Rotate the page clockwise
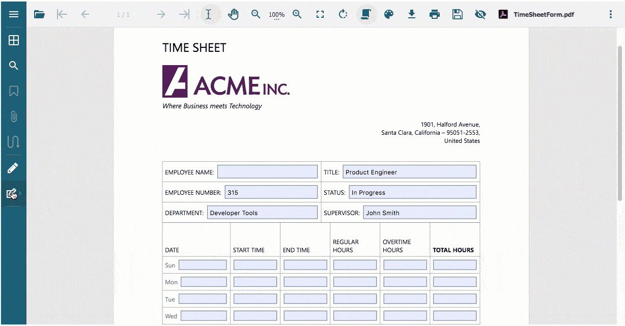 [343, 14]
